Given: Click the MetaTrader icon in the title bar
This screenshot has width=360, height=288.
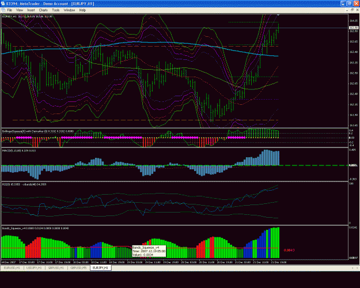Looking at the screenshot, I should [3, 3].
